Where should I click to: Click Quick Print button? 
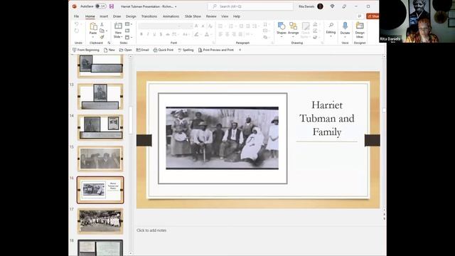164,50
